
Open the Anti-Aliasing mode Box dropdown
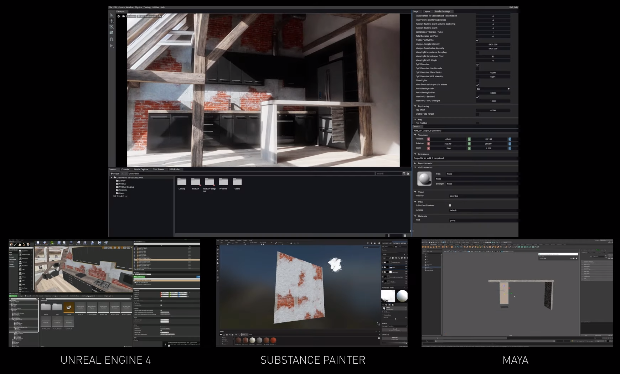[493, 89]
